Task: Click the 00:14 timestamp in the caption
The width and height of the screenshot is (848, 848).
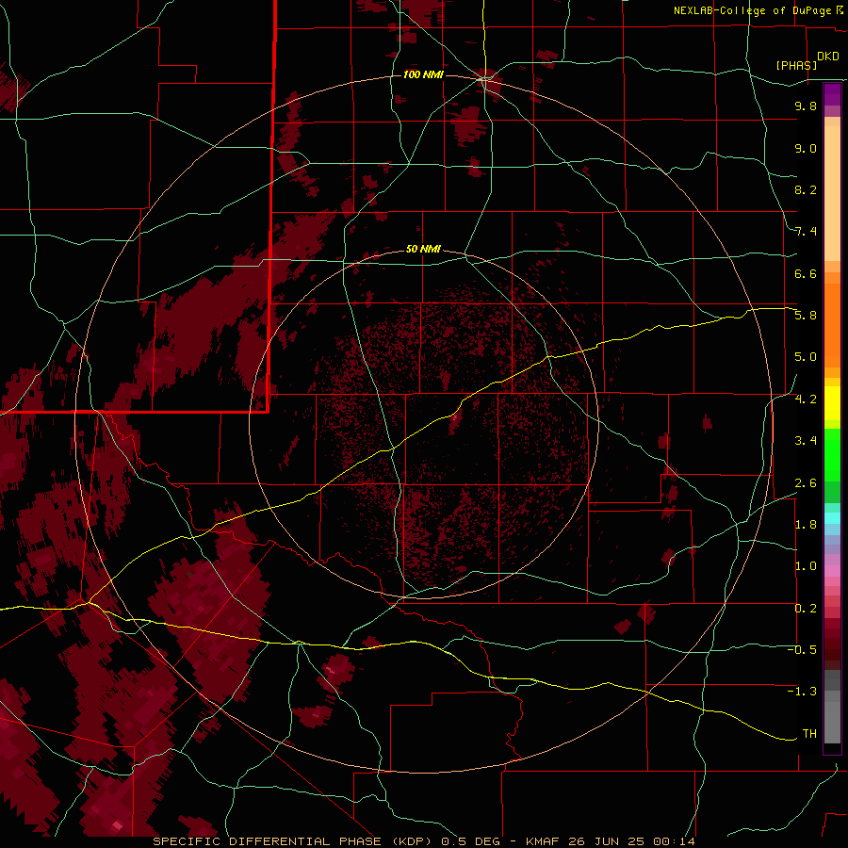Action: tap(674, 841)
